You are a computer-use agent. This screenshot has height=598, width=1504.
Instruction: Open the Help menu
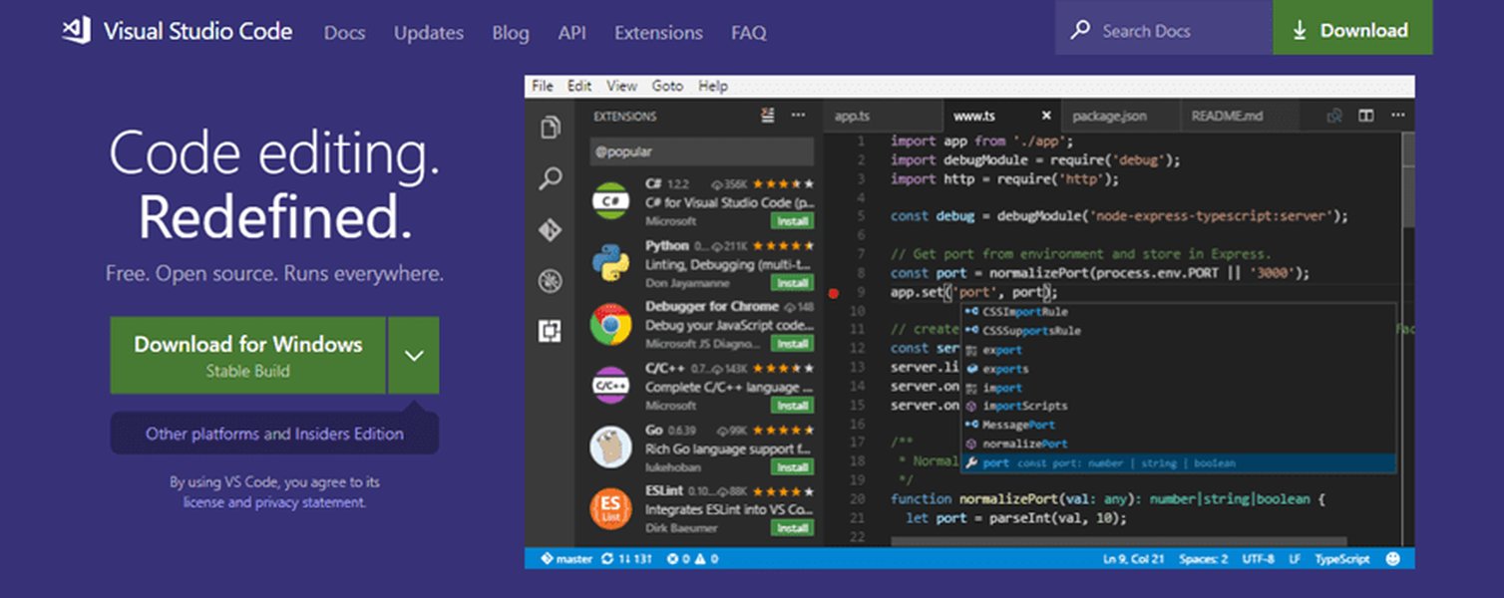[x=713, y=86]
